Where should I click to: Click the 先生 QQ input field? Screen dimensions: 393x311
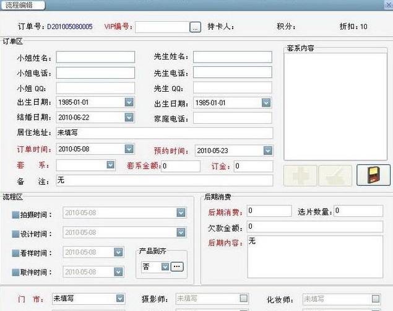point(232,88)
